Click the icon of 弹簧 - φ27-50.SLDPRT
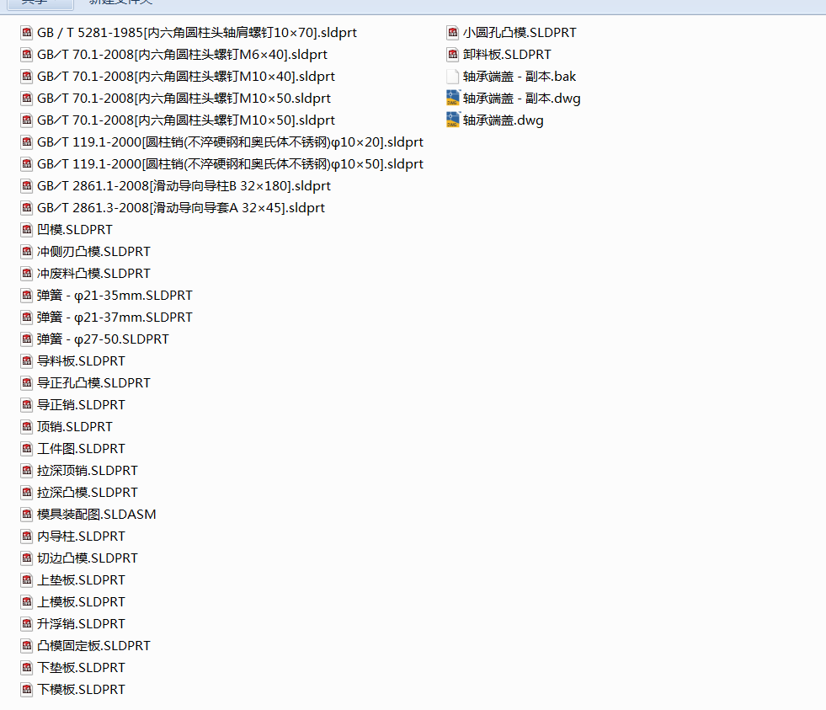Viewport: 826px width, 710px height. point(27,339)
